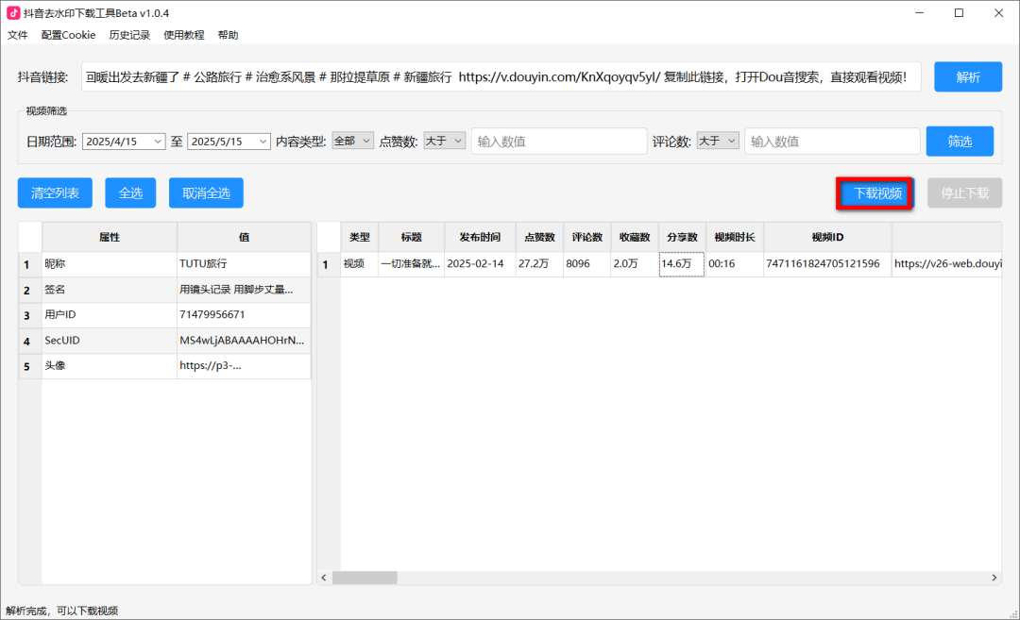Select the 用户ID row cell
The width and height of the screenshot is (1020, 620).
(x=110, y=314)
